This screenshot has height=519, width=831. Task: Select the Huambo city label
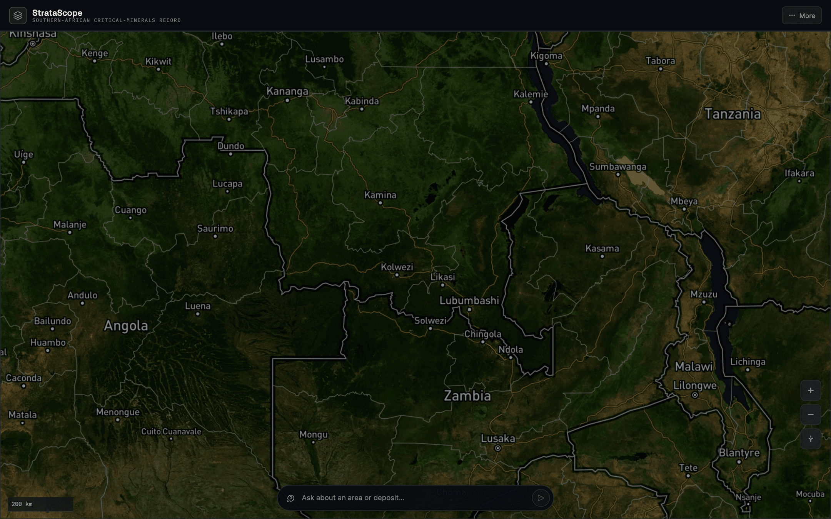point(48,343)
